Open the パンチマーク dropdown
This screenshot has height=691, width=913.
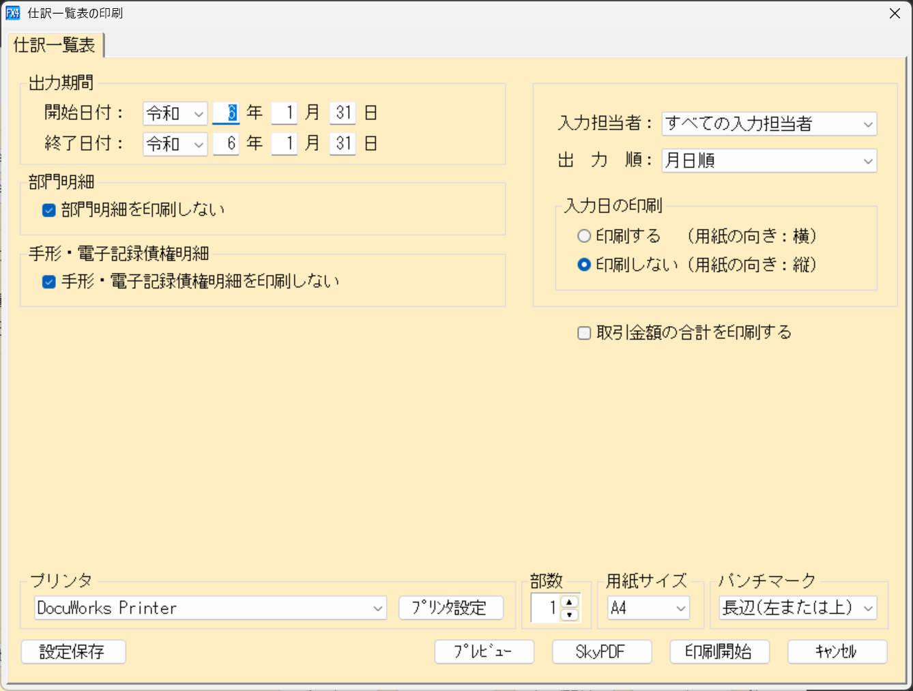[869, 608]
